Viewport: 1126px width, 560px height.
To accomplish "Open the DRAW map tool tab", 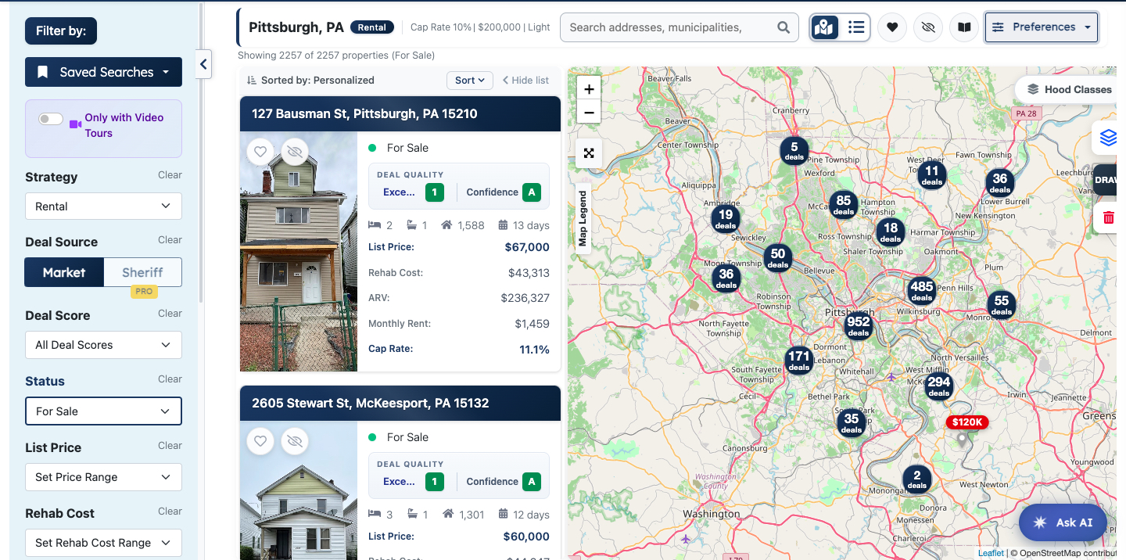I will (x=1106, y=180).
